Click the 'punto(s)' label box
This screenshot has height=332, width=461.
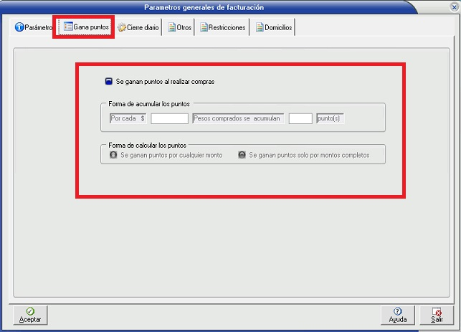pos(330,118)
